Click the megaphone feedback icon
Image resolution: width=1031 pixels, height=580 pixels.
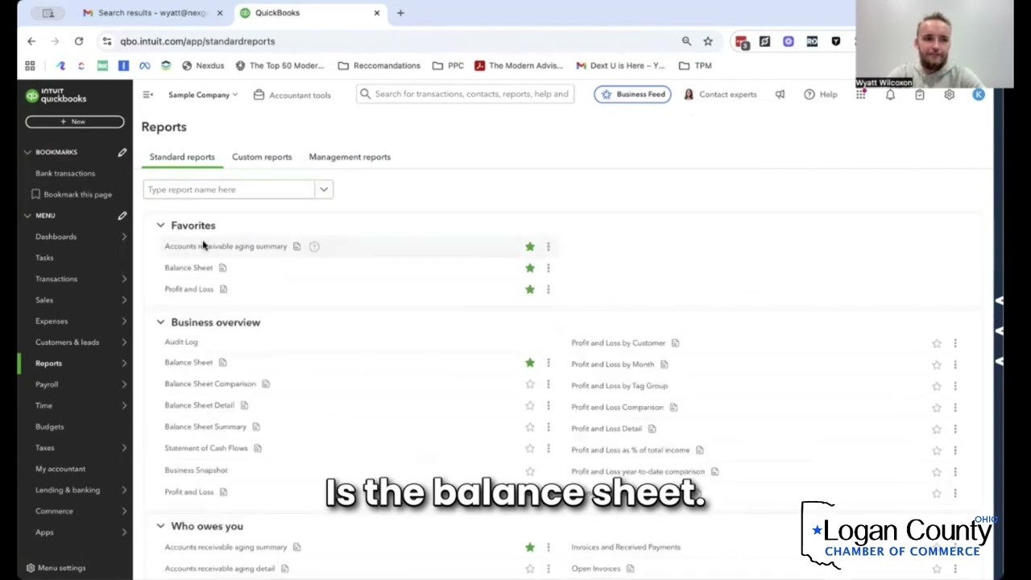(780, 94)
